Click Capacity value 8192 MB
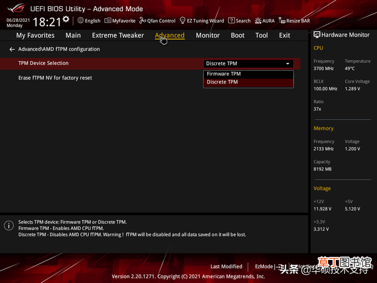Screen dimensions: 377x283 322,169
